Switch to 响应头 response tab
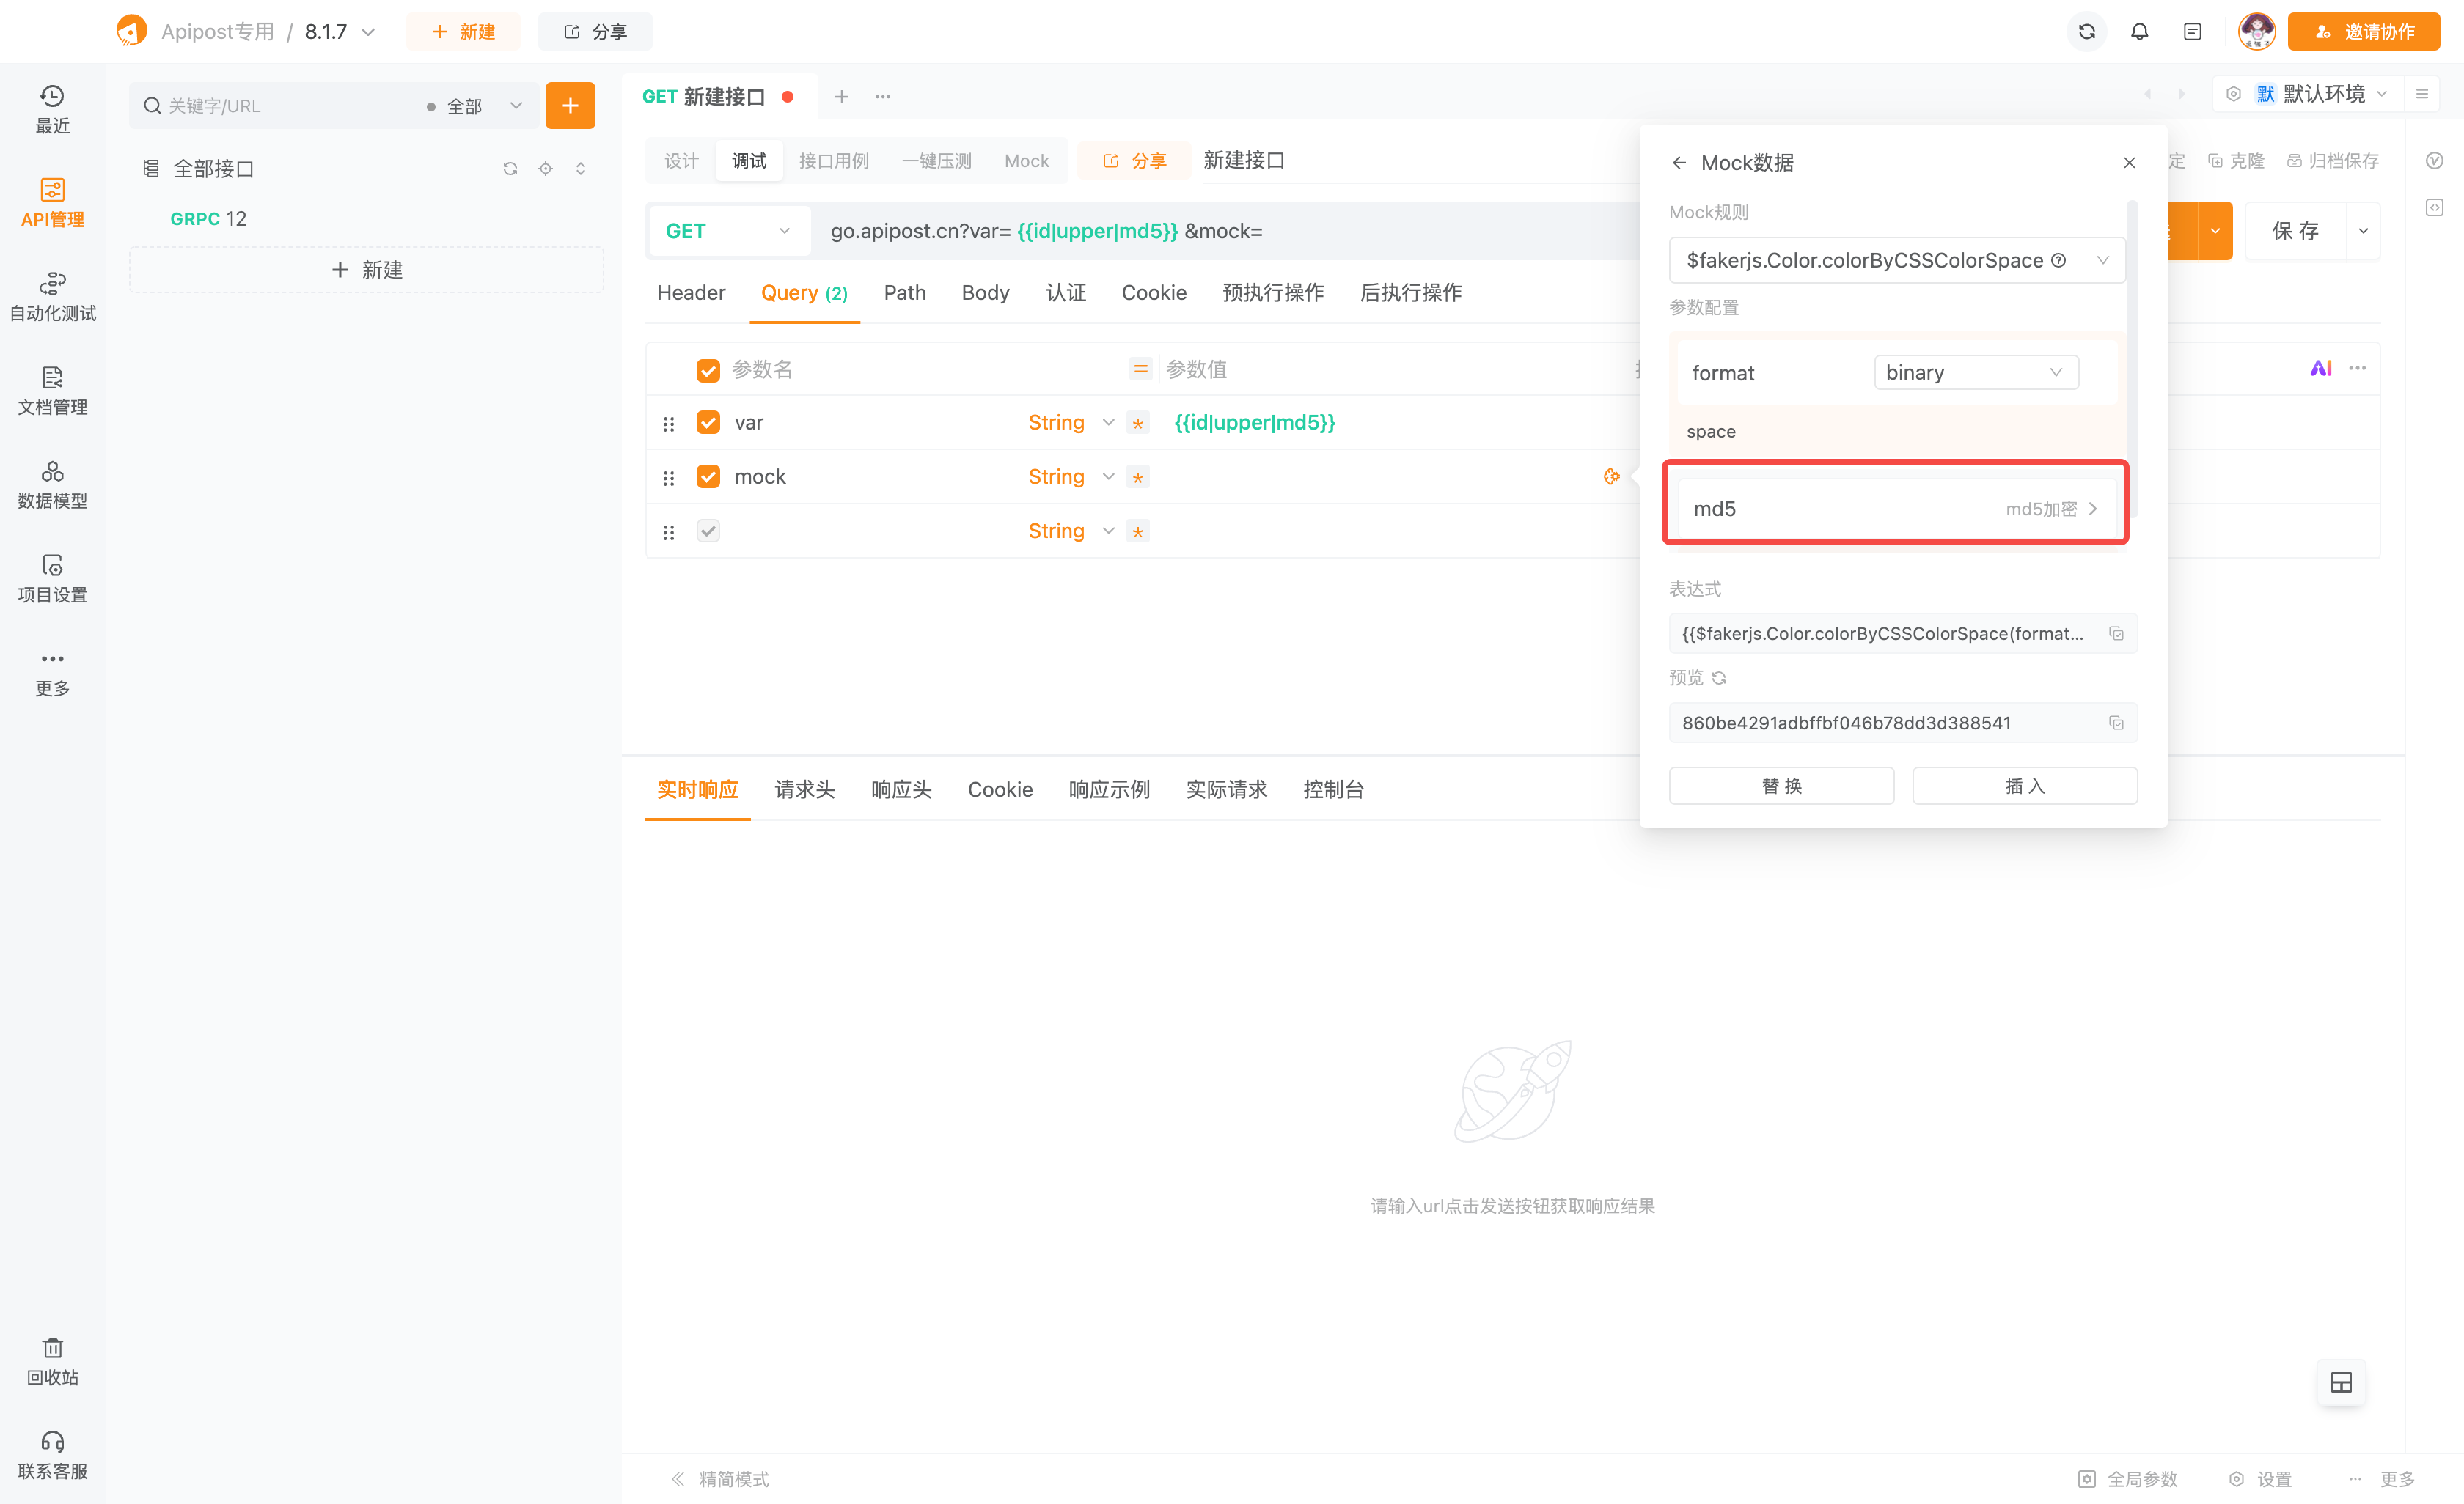This screenshot has height=1504, width=2464. (x=901, y=789)
